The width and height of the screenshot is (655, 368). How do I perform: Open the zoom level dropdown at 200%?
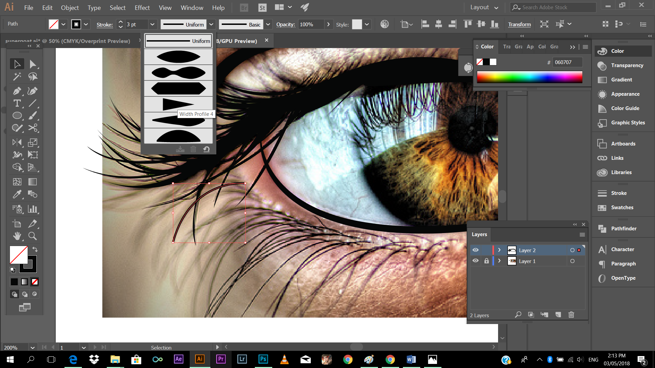[32, 348]
